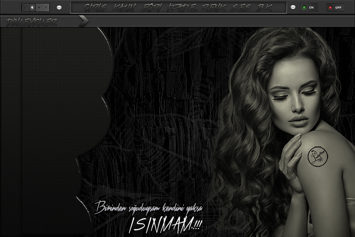This screenshot has width=355, height=237.
Task: Select the İFADE menu item
Action: [x=182, y=8]
